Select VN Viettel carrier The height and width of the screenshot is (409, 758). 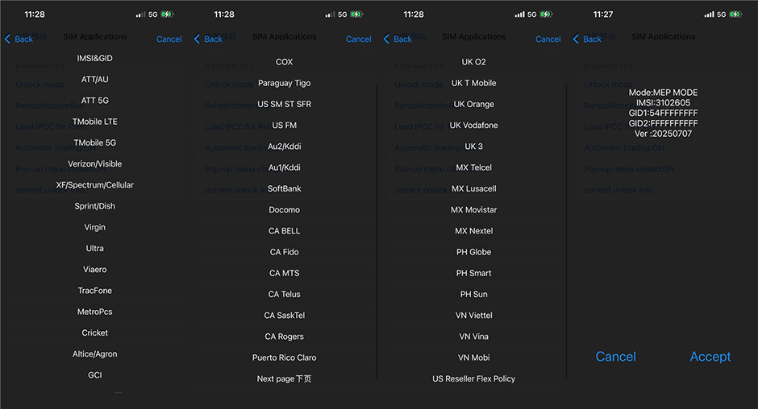point(474,316)
